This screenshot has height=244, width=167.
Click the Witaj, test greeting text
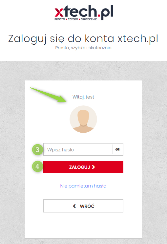click(83, 97)
